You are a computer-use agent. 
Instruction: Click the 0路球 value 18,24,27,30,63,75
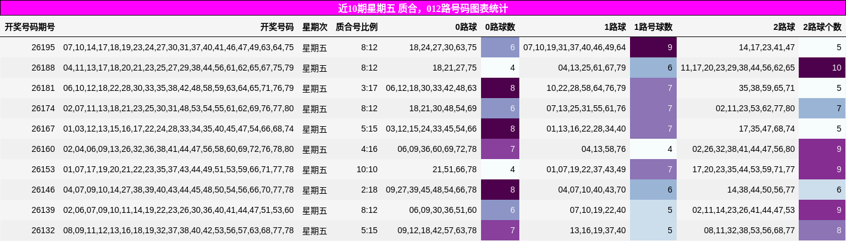pyautogui.click(x=443, y=47)
